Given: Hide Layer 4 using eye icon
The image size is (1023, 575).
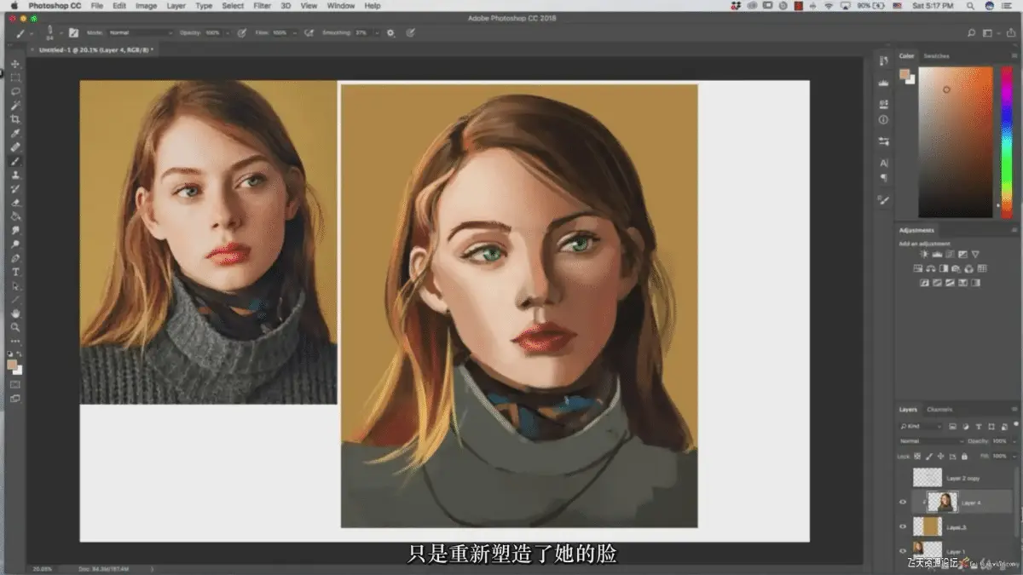Looking at the screenshot, I should tap(903, 503).
